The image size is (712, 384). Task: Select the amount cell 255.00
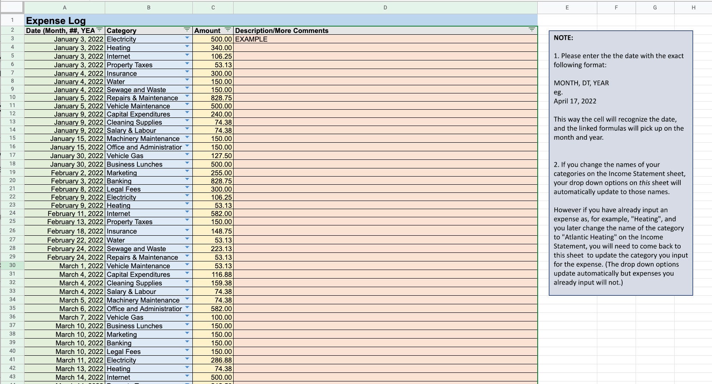tap(213, 173)
